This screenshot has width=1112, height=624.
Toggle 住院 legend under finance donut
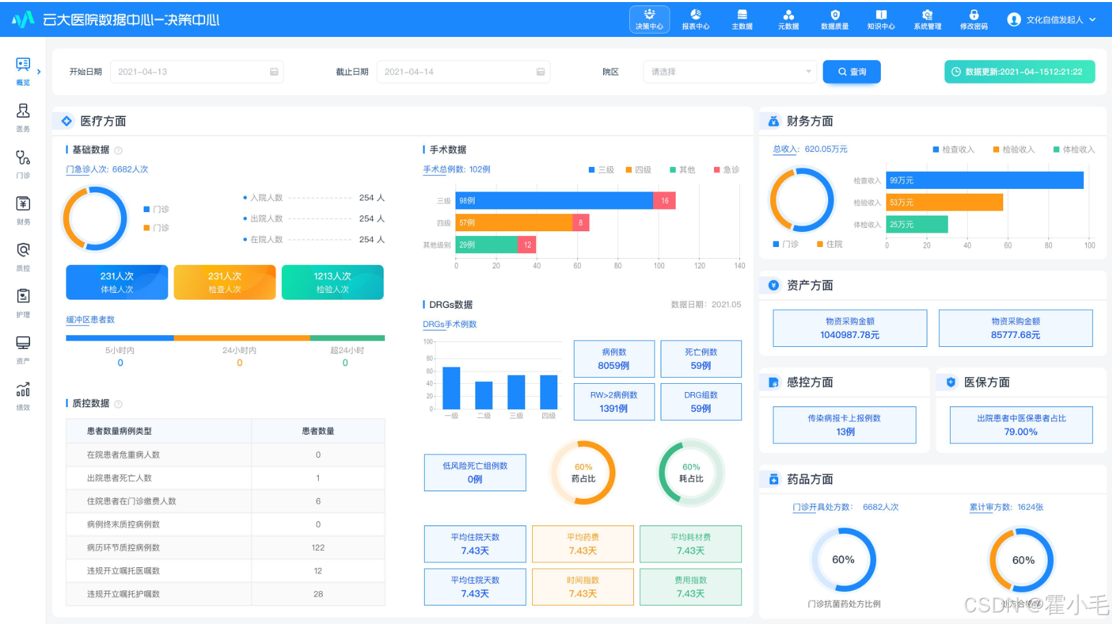[830, 244]
